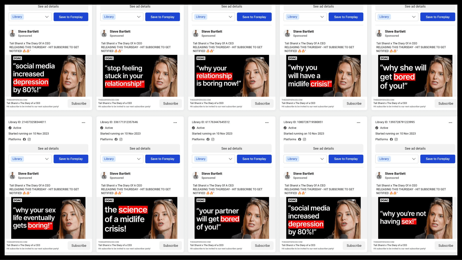The image size is (462, 260).
Task: Open the options menu for Library ID 1393728791223995
Action: pyautogui.click(x=450, y=123)
